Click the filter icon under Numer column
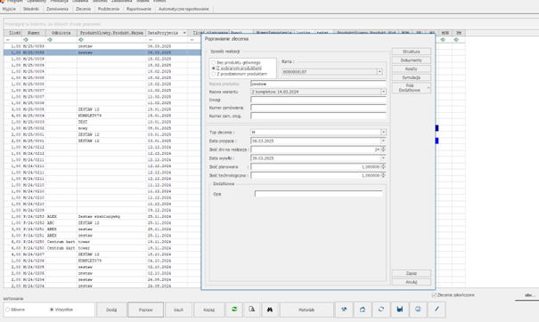 (26, 40)
